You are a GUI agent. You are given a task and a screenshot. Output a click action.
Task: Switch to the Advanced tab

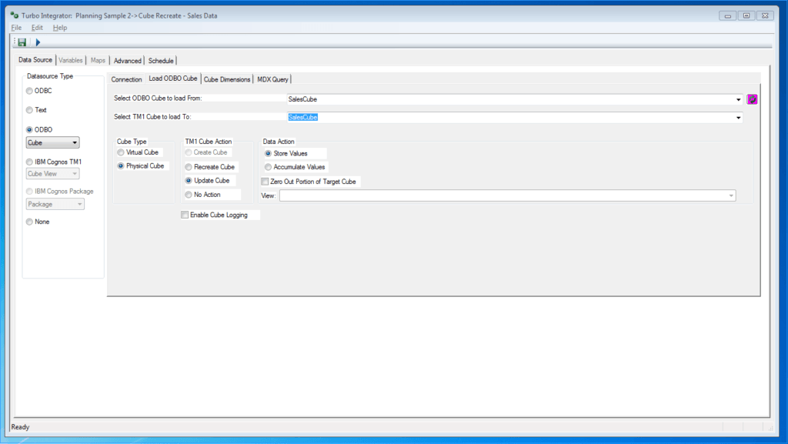coord(127,60)
